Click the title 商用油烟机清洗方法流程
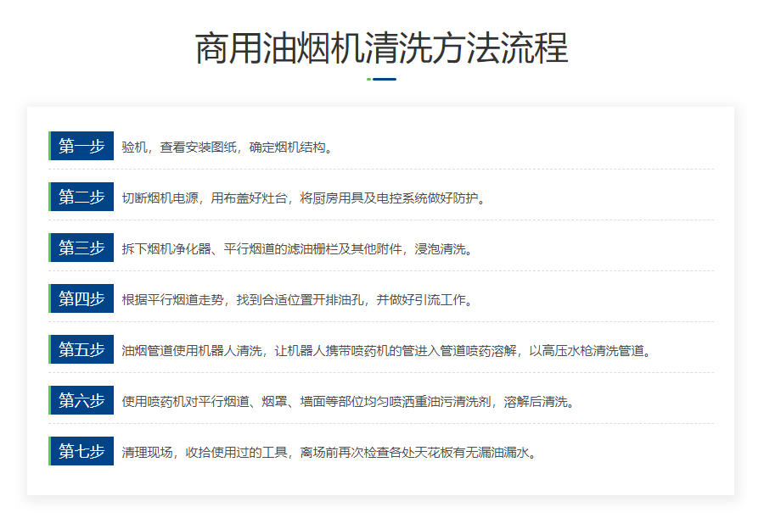Screen dimensions: 764x518 coord(381,48)
